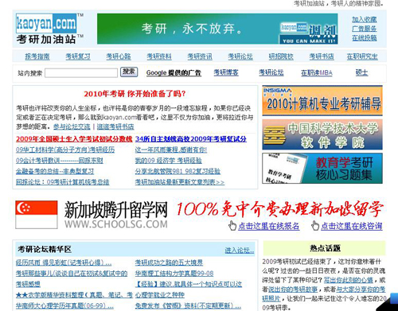Click the Singapore flag image
398x311 pixels.
(x=37, y=215)
